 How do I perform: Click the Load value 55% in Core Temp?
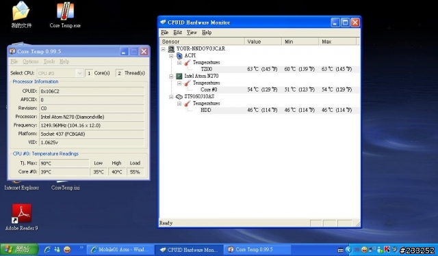136,172
